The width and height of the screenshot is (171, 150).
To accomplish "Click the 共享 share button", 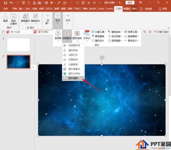I will tap(163, 9).
